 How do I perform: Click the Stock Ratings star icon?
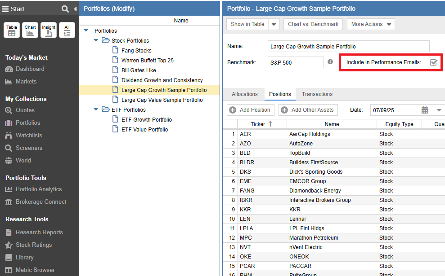point(9,245)
